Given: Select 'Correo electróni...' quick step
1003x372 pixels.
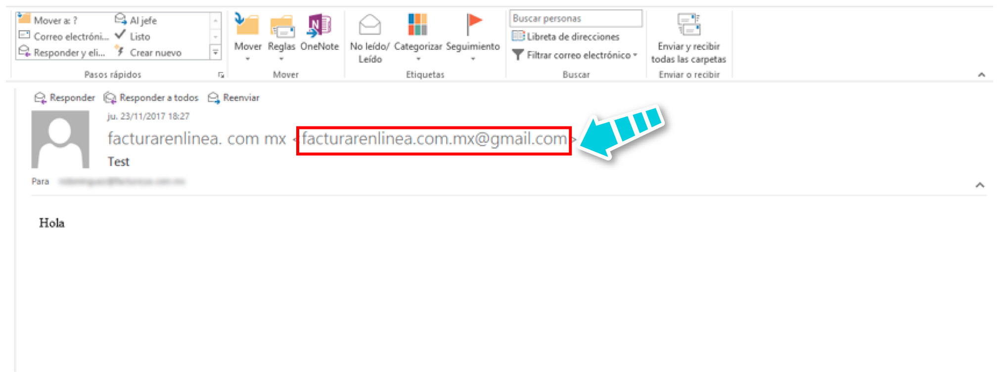Looking at the screenshot, I should pyautogui.click(x=63, y=36).
